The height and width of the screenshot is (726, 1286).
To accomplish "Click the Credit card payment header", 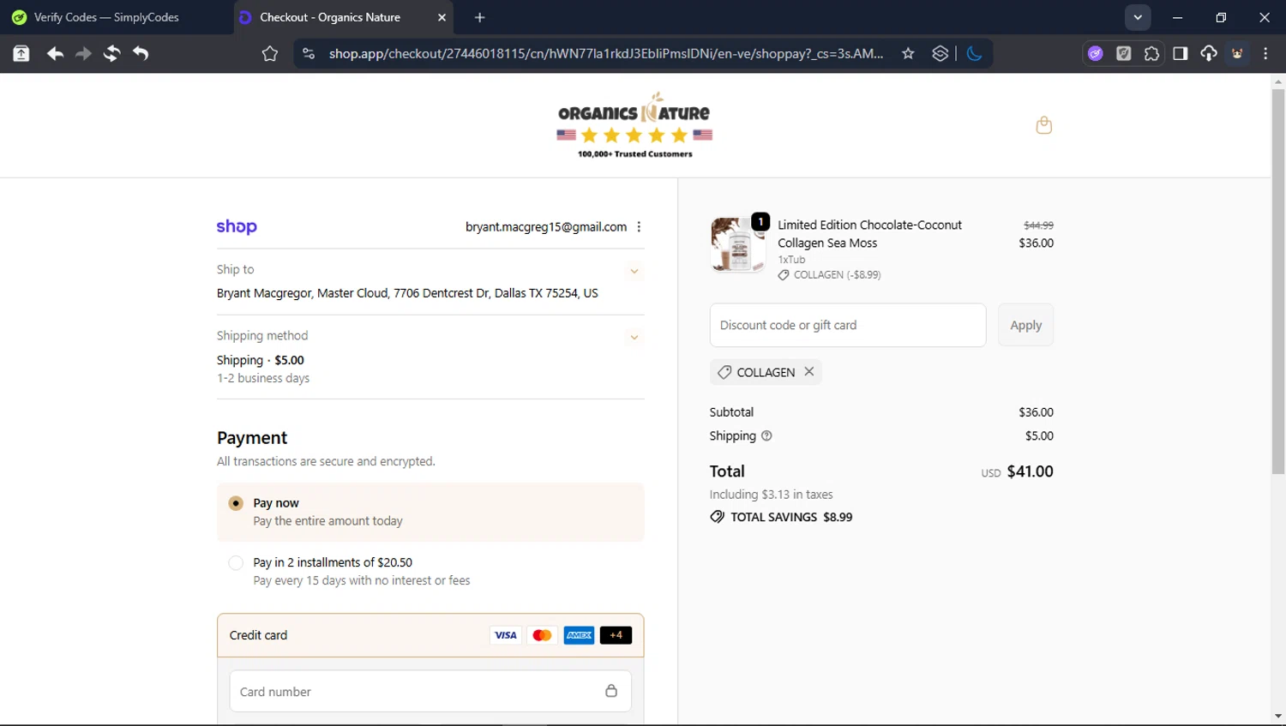I will (x=430, y=635).
